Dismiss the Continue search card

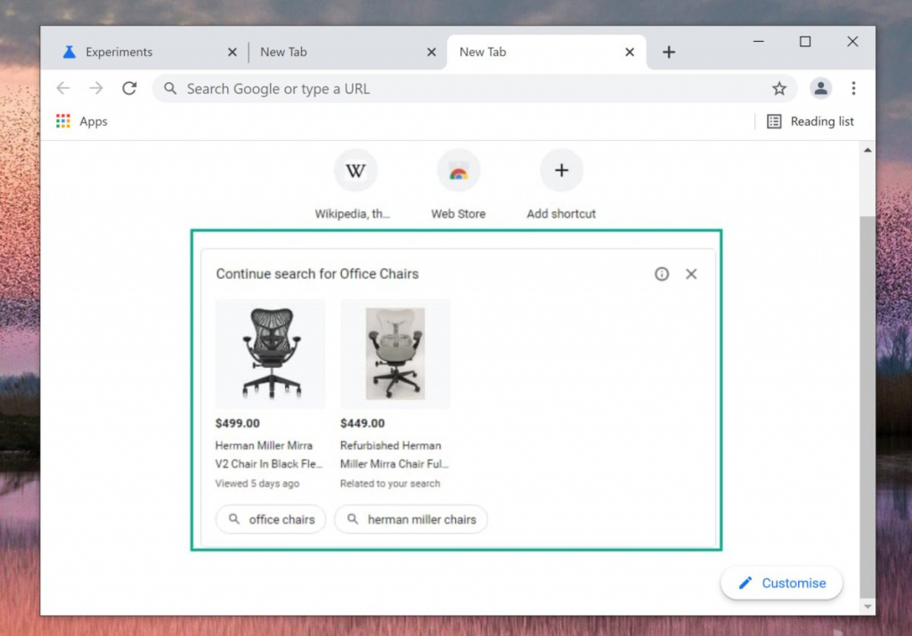tap(691, 274)
